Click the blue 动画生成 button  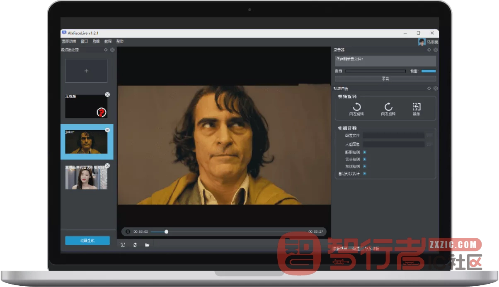[x=87, y=240]
